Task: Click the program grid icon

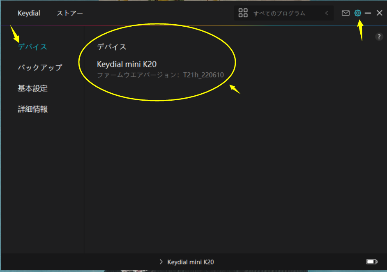Action: click(x=243, y=13)
